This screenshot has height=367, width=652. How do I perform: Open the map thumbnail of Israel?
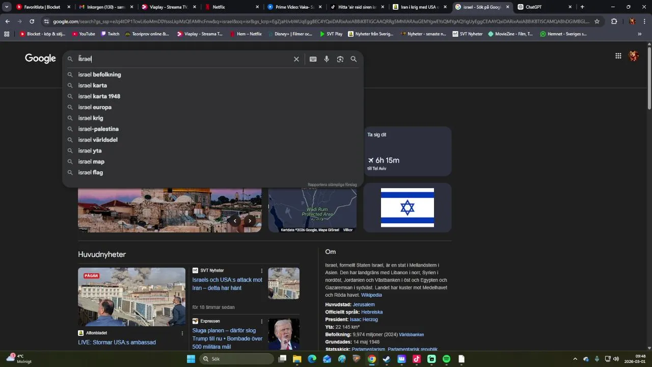(x=312, y=210)
